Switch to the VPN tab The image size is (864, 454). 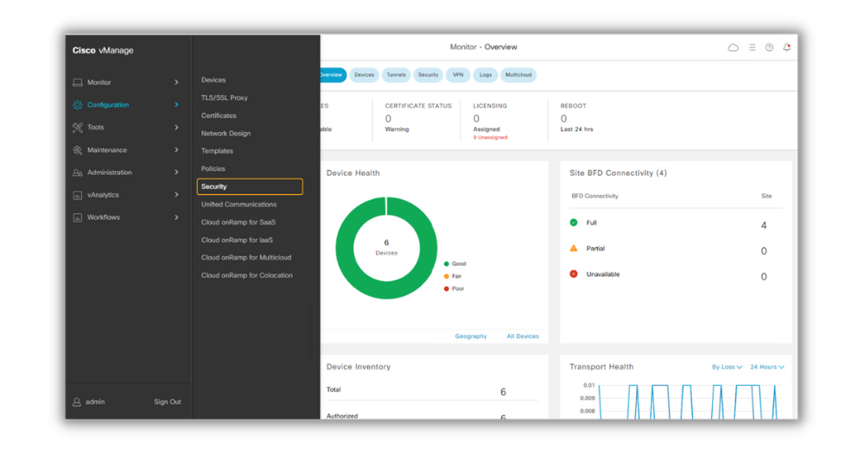(x=458, y=75)
